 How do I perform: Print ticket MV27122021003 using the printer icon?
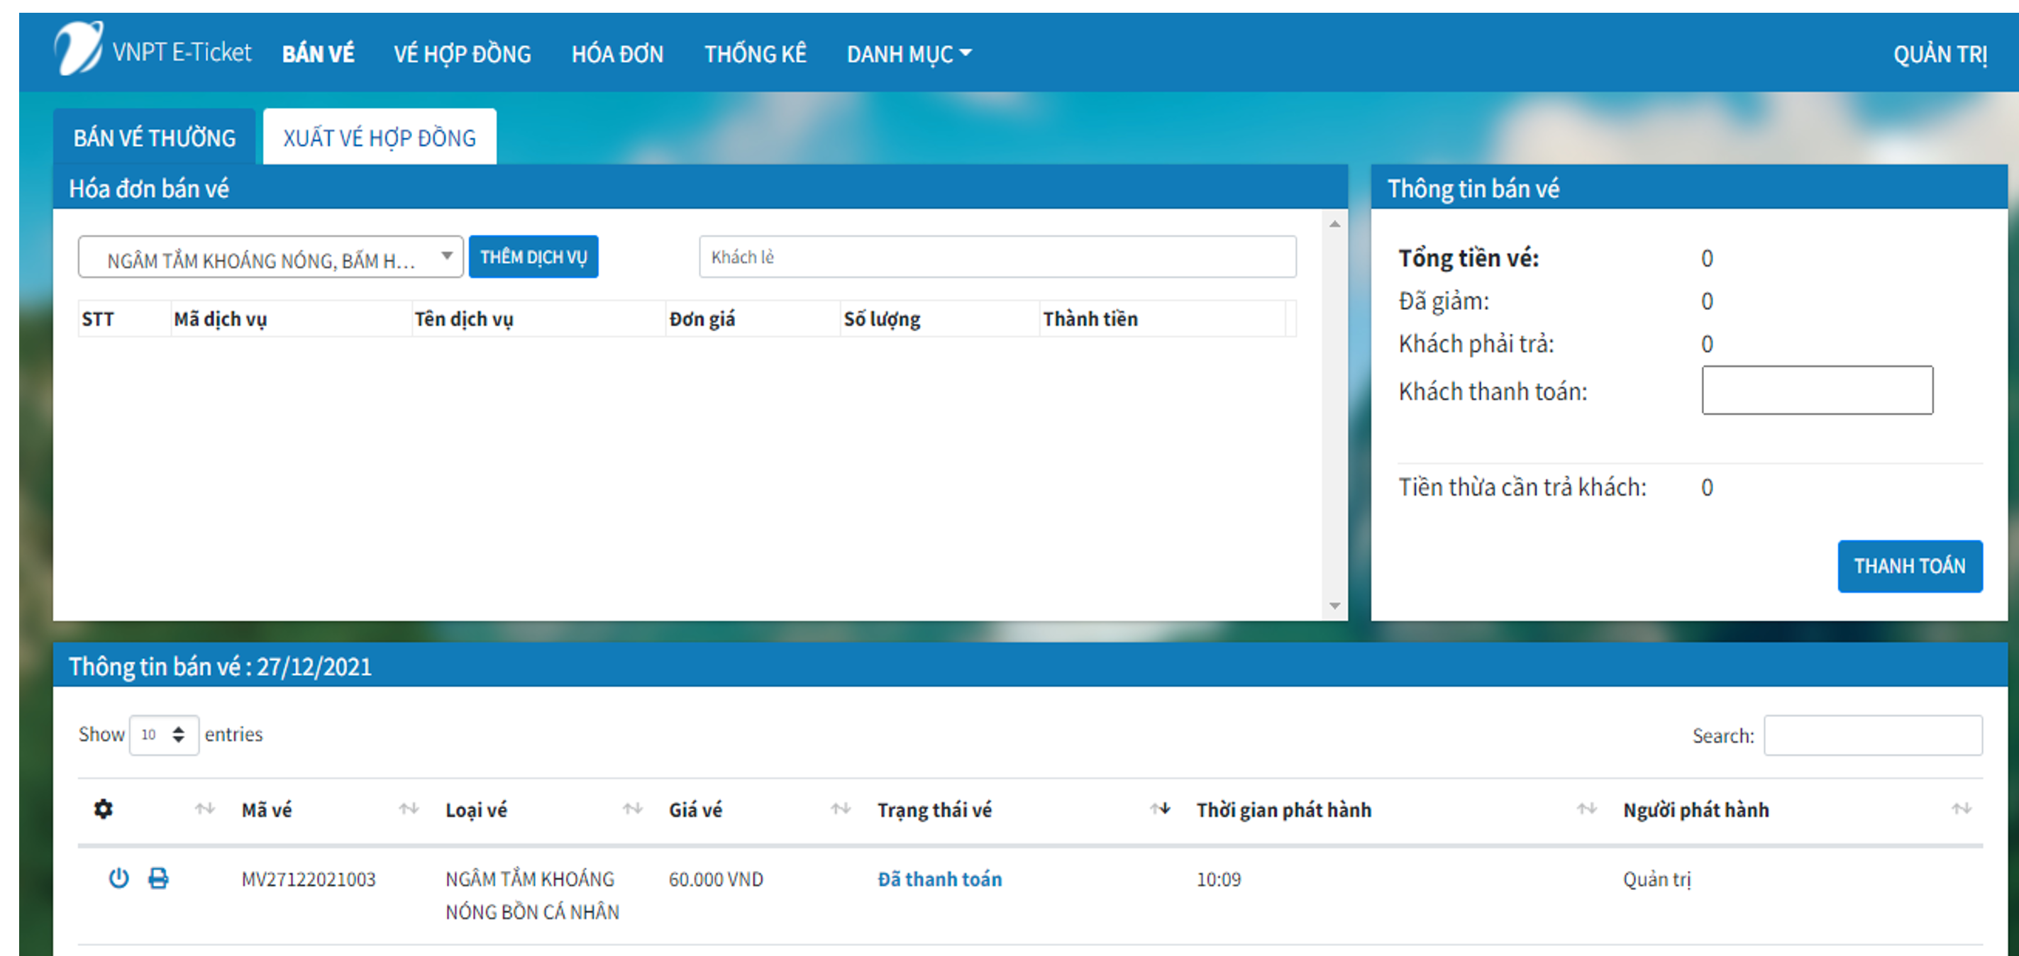(x=159, y=879)
